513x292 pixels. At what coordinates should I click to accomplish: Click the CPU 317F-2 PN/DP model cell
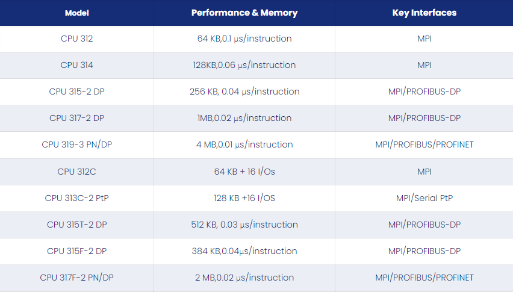pos(77,278)
